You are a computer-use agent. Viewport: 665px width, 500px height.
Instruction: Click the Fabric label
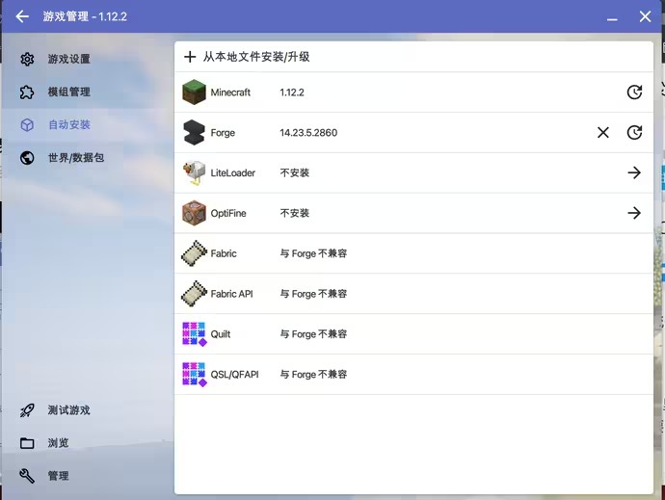[x=224, y=253]
